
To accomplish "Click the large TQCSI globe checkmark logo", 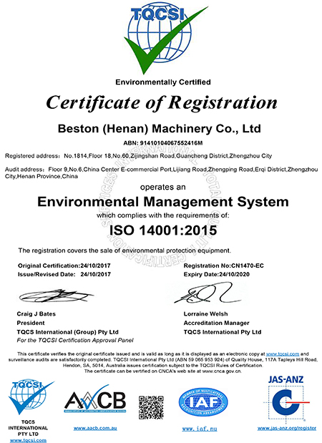I will 165,38.
